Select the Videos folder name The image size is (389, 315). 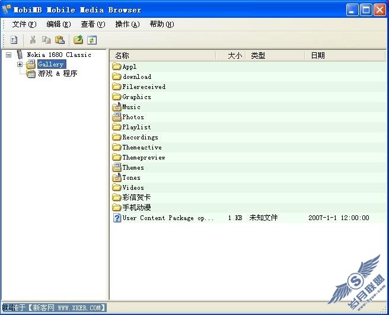(x=133, y=187)
